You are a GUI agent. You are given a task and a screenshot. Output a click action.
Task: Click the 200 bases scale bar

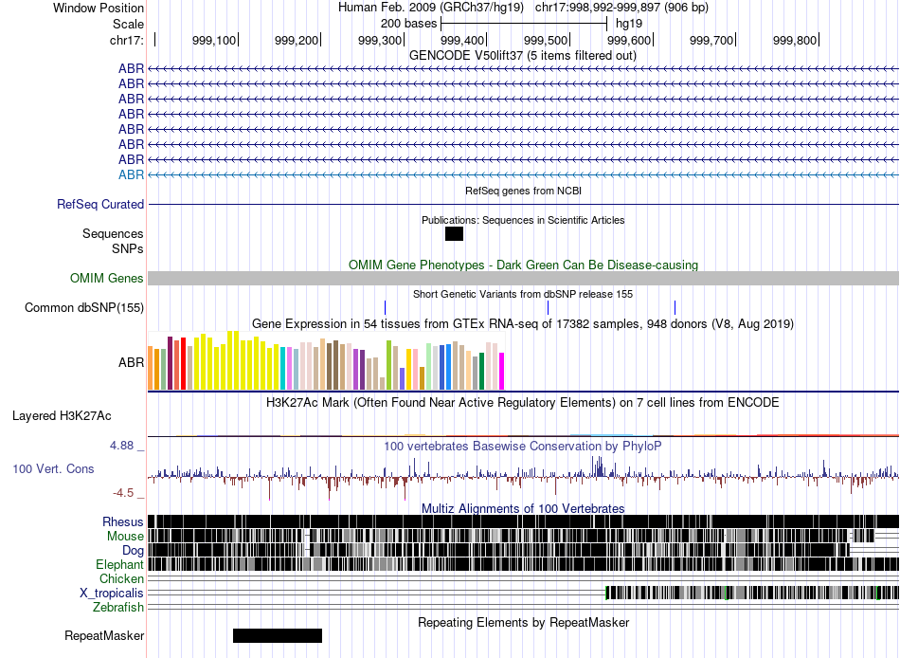524,24
